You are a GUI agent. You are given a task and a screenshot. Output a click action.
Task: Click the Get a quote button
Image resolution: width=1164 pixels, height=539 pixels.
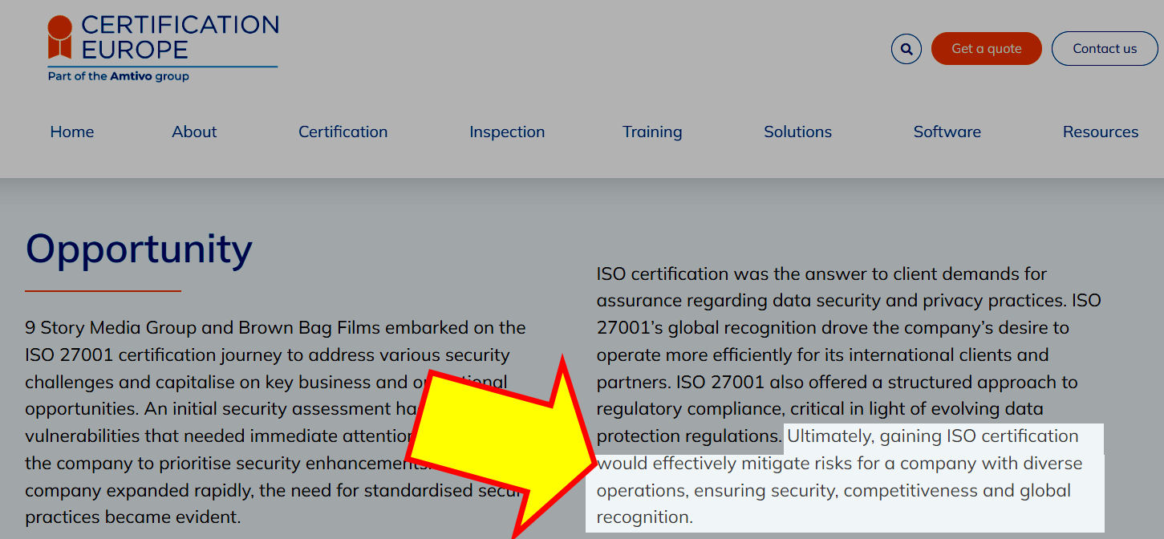click(986, 49)
